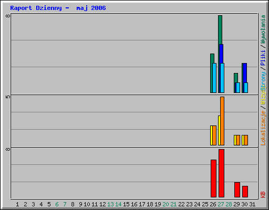Click the tall orange bar for day 27
The height and width of the screenshot is (210, 269).
tap(222, 121)
